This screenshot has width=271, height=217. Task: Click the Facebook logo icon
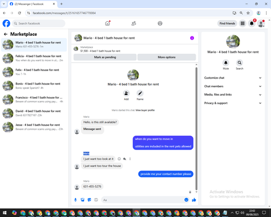pyautogui.click(x=7, y=23)
